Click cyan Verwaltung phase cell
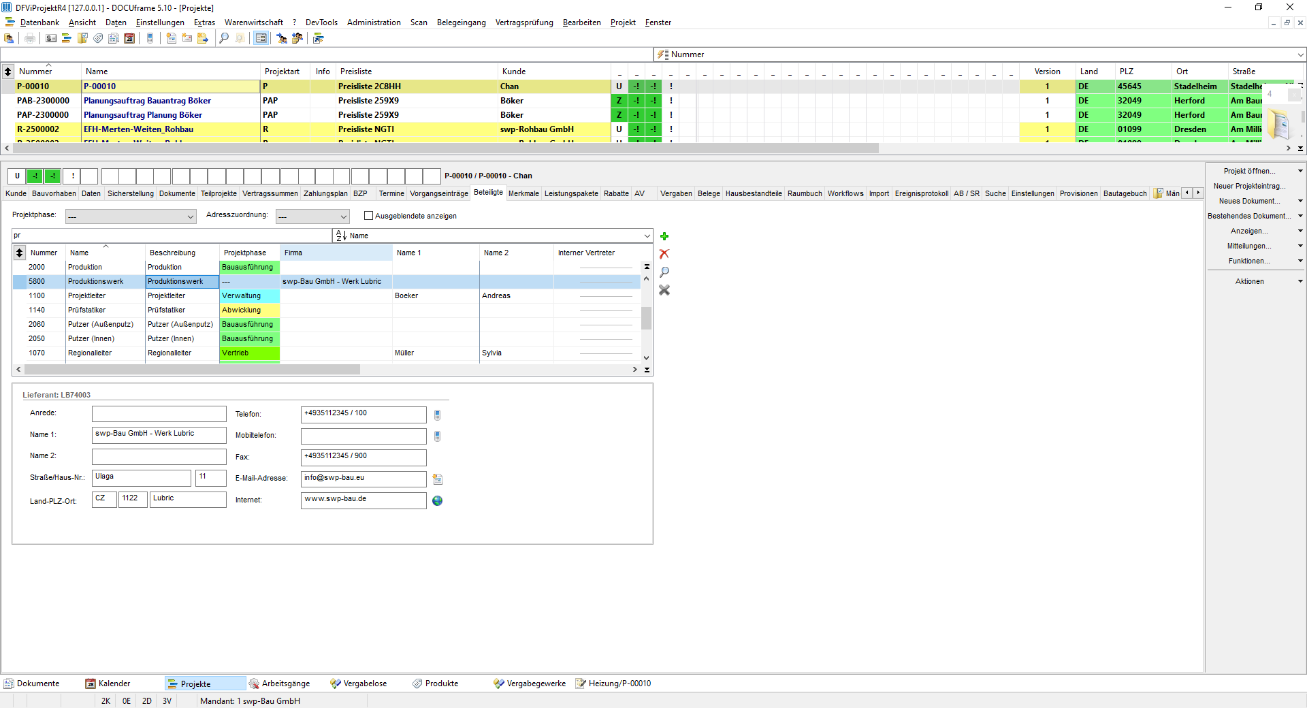 tap(249, 296)
